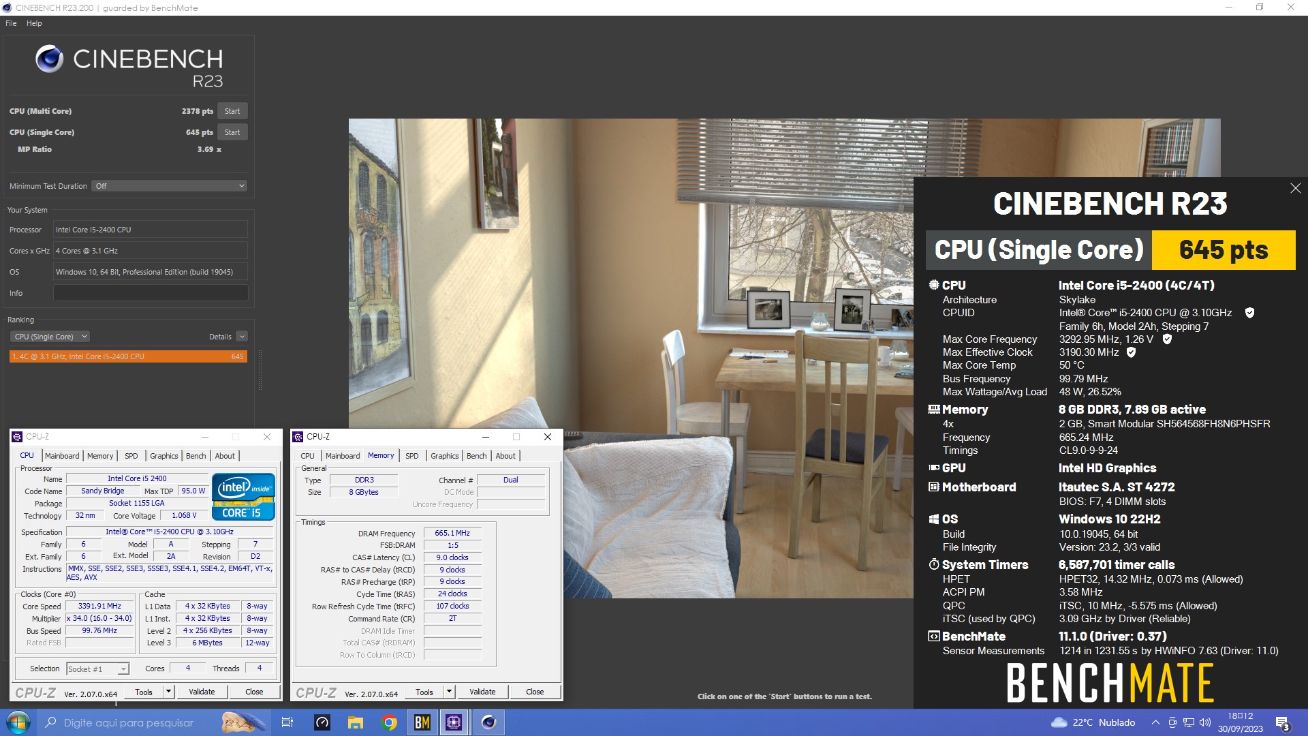
Task: Click right CPU-Z title bar icon
Action: pyautogui.click(x=298, y=437)
